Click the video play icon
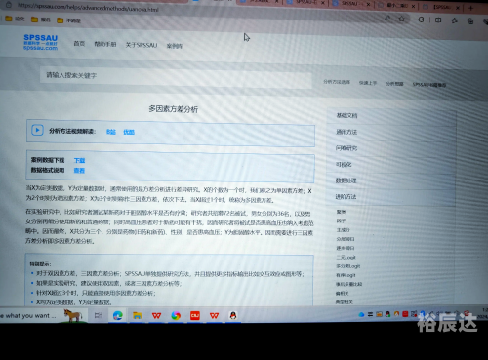488x360 pixels. pyautogui.click(x=37, y=130)
